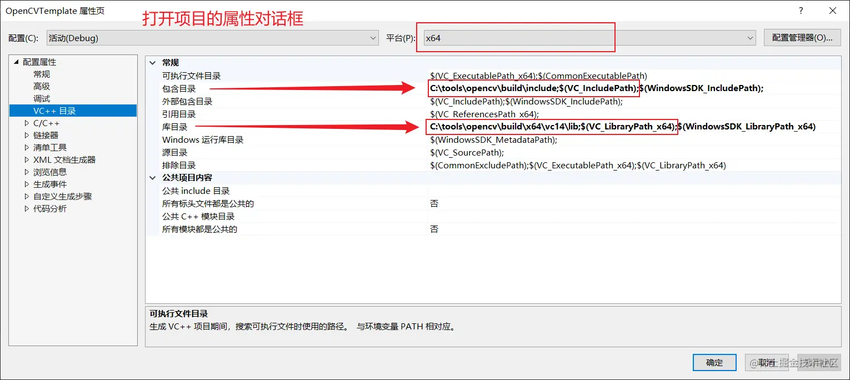The image size is (850, 380).
Task: Select the 库目录 value field
Action: [x=634, y=127]
